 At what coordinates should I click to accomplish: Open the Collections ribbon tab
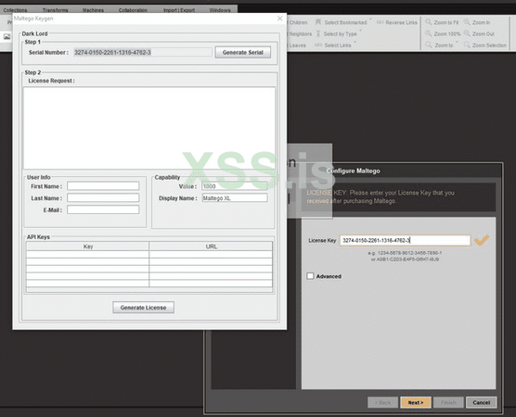coord(15,10)
